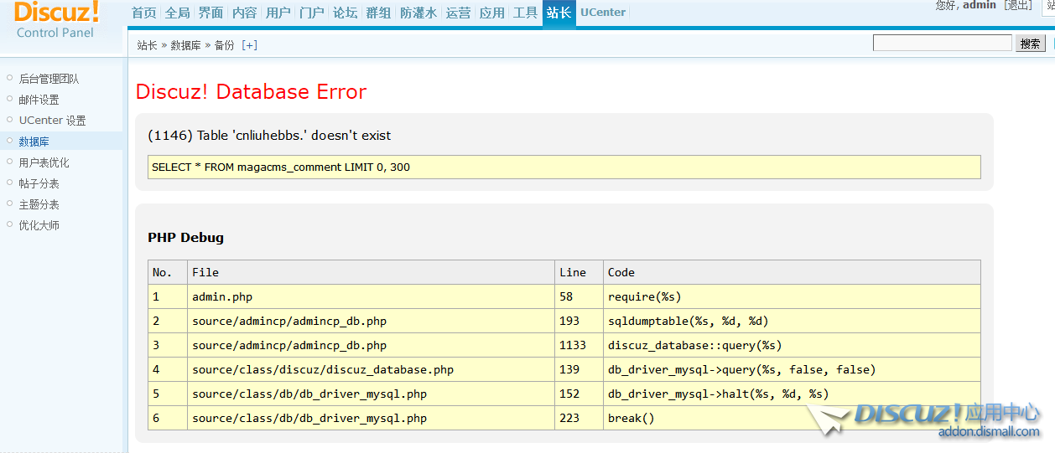Click the break() code cell
This screenshot has height=453, width=1055.
tap(792, 418)
